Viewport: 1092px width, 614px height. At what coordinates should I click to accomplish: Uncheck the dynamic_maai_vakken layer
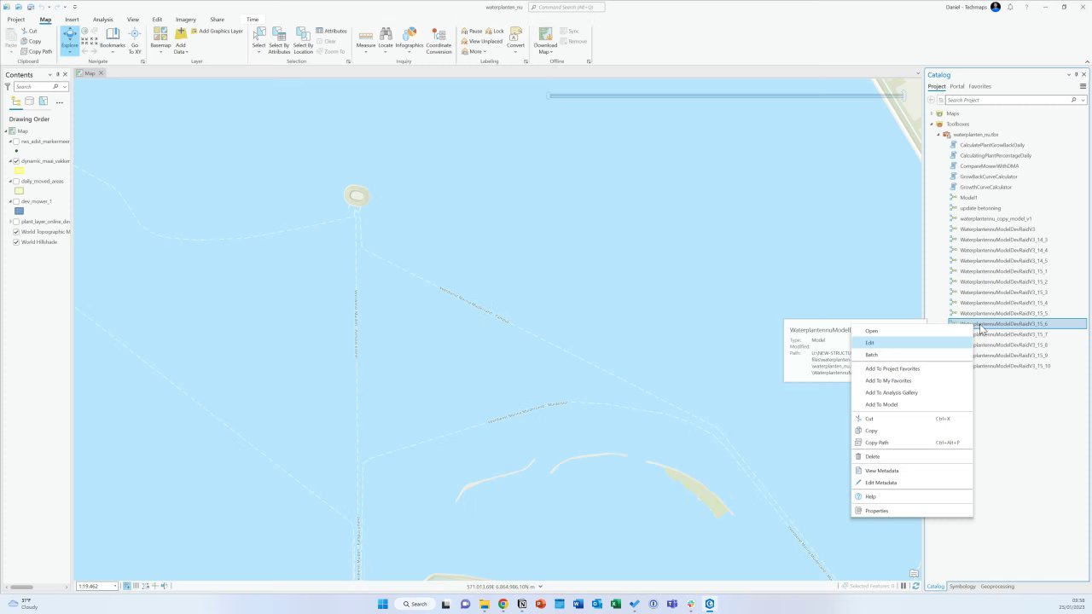tap(16, 161)
